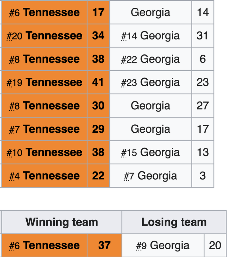Screen dimensions: 227x257
Task: Click the #6 Tennessee cell scoring 17
Action: [x=44, y=12]
